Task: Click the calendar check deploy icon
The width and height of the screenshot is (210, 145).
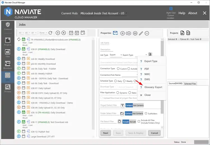Action: click(71, 33)
